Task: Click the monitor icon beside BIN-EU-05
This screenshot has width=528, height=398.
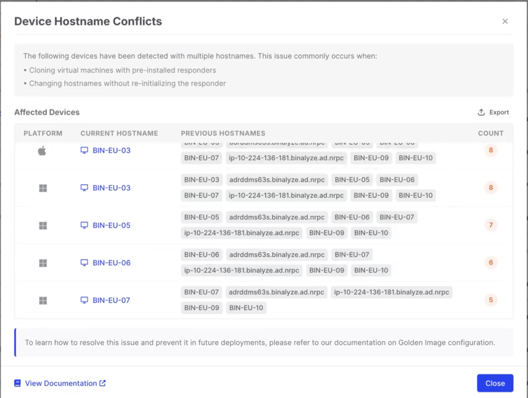Action: point(84,225)
